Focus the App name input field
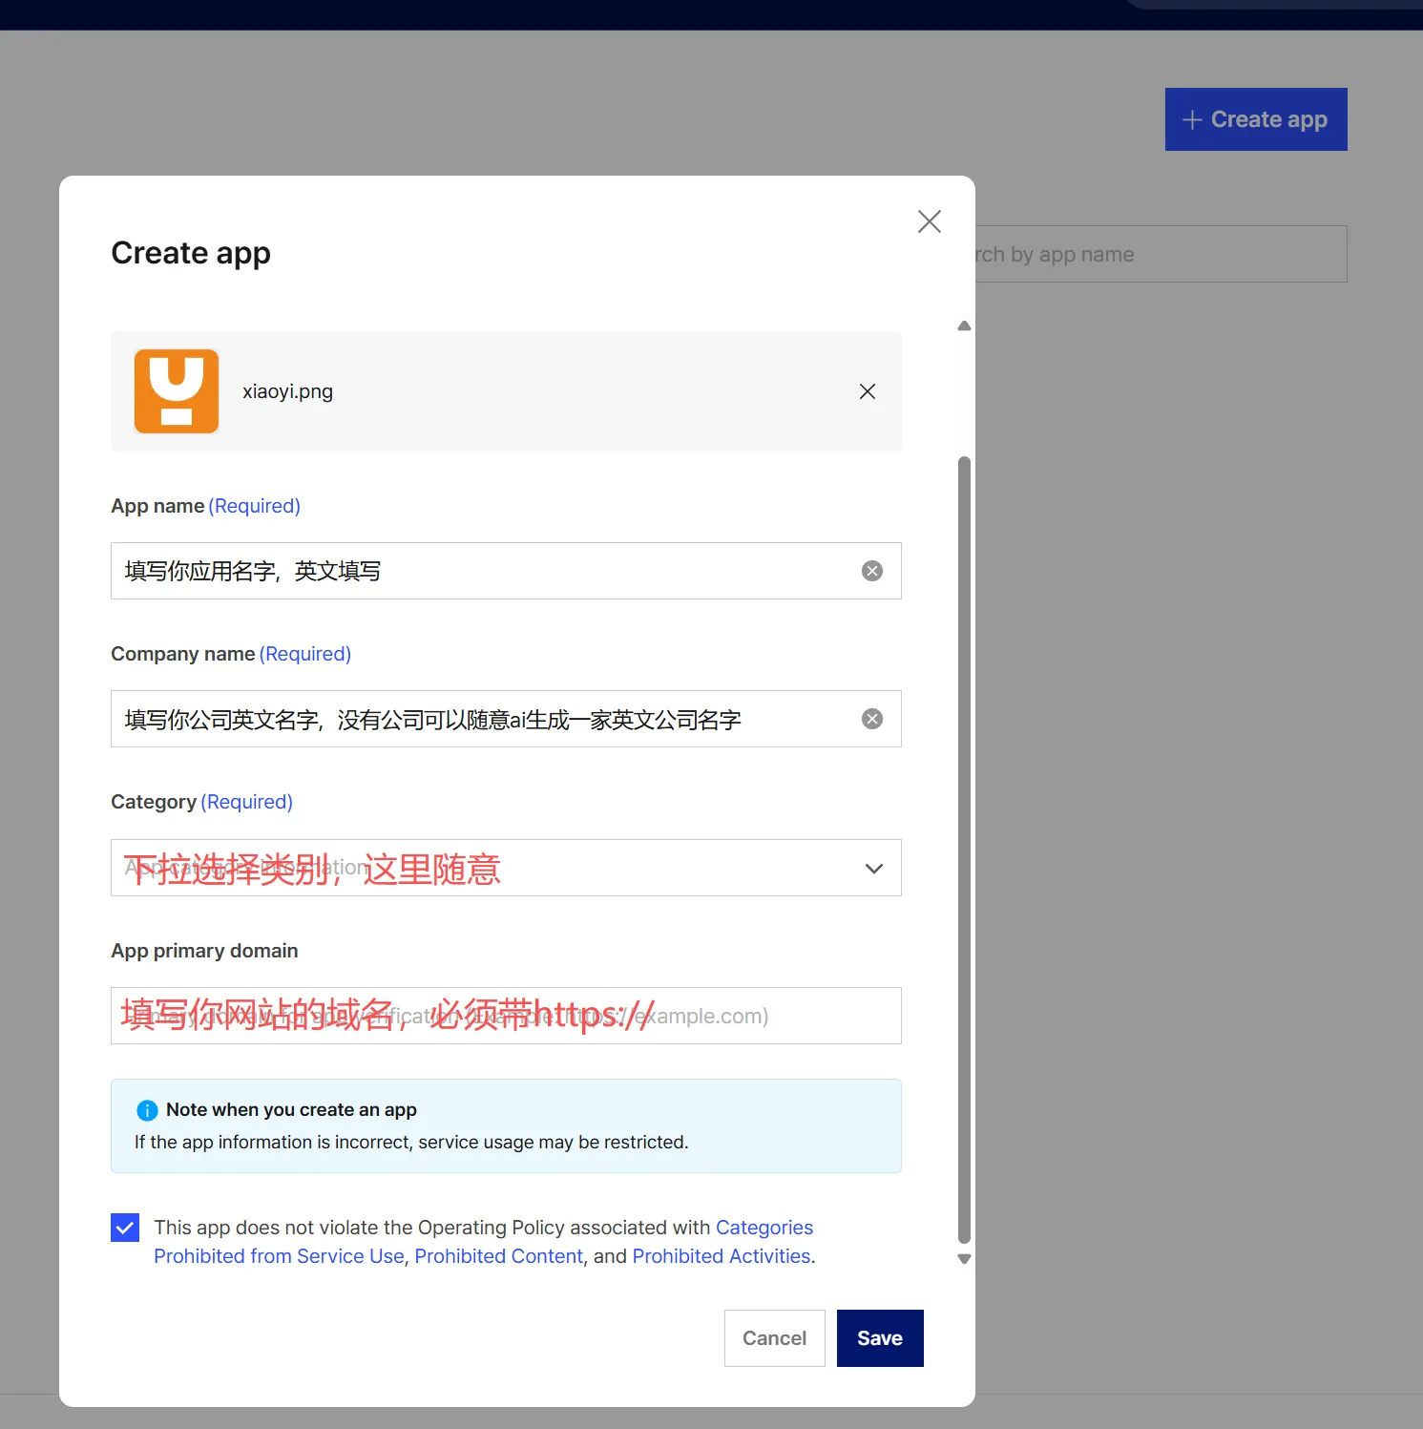This screenshot has width=1423, height=1429. tap(506, 571)
